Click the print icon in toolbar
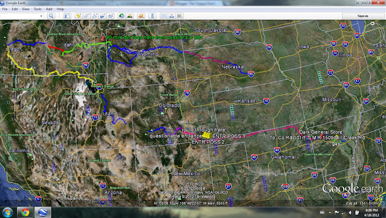This screenshot has width=386, height=218. tap(172, 16)
